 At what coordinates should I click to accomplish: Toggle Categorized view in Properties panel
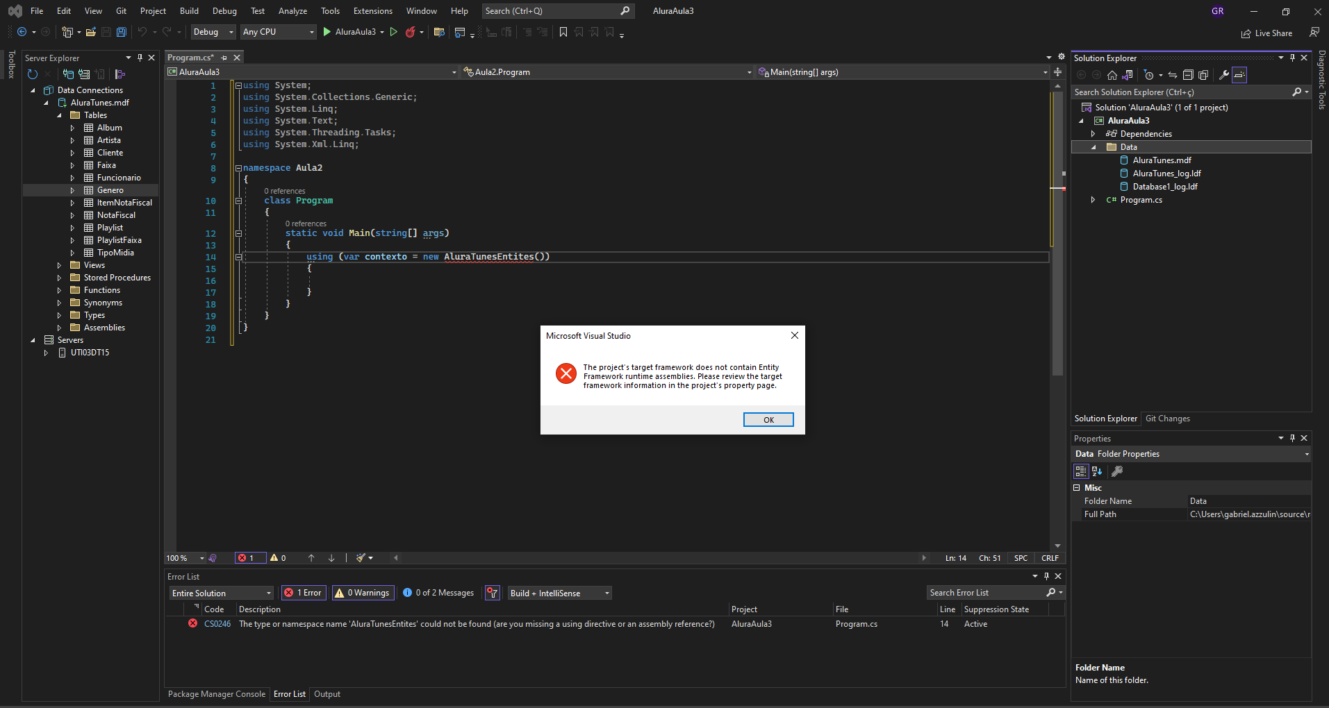click(1081, 471)
